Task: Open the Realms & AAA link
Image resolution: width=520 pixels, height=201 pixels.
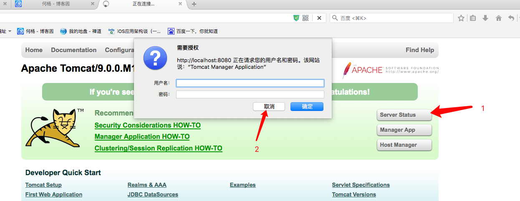Action: (147, 185)
